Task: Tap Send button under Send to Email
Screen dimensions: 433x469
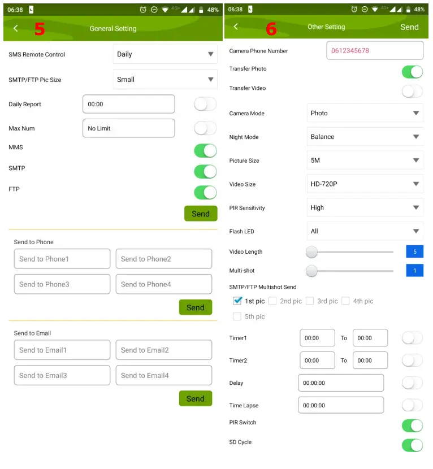Action: pos(196,398)
